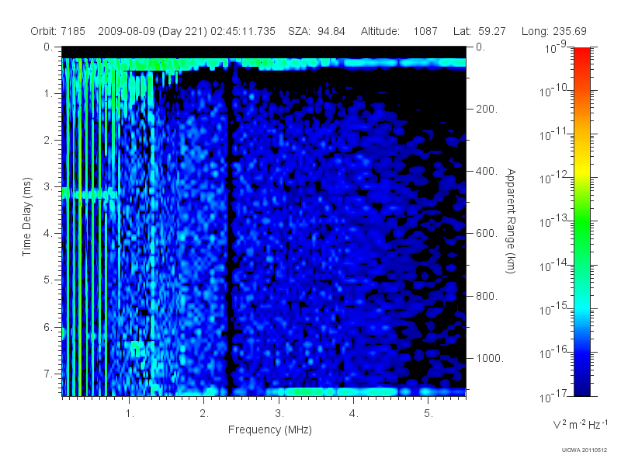Click the Time Delay (ms) axis label
This screenshot has width=621, height=466.
(26, 217)
